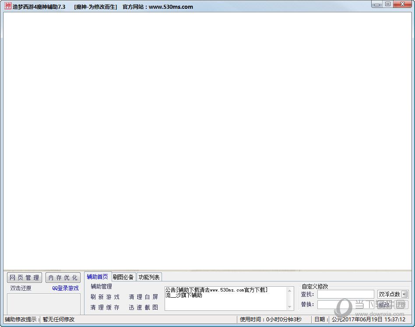Click the 网页管理 button
415x327 pixels.
tap(25, 278)
